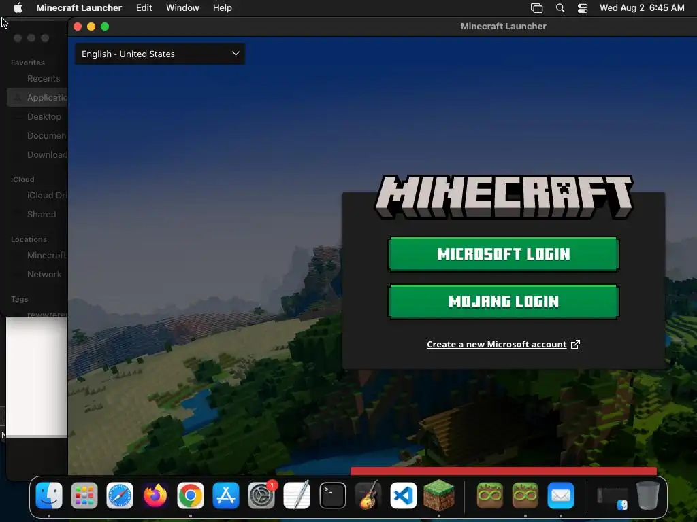Image resolution: width=697 pixels, height=522 pixels.
Task: Click the Minecraft grass block dock icon
Action: coord(439,495)
